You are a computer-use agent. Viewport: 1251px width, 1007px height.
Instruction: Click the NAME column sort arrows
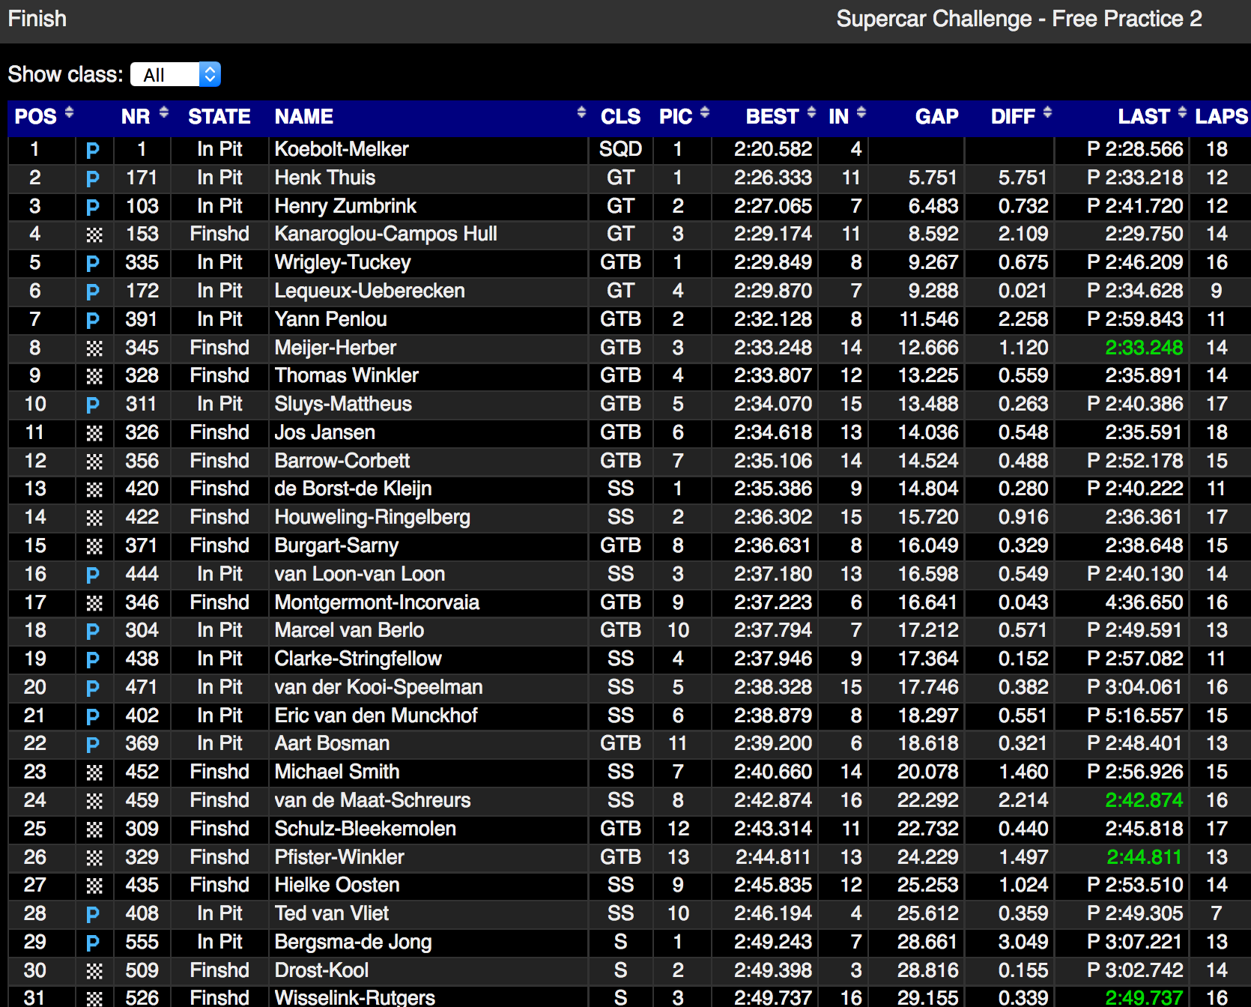[581, 112]
